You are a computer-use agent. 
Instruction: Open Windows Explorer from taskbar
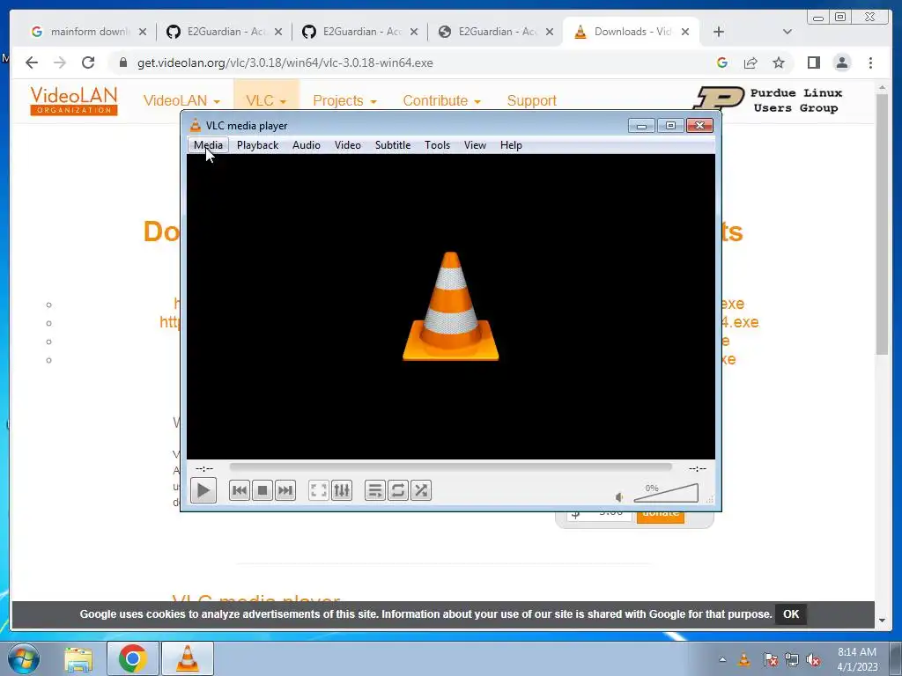click(78, 658)
